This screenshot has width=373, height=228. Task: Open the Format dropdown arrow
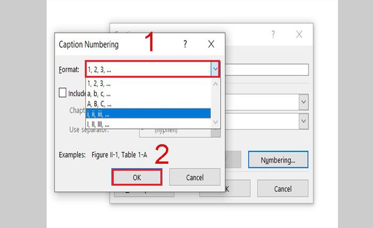215,69
